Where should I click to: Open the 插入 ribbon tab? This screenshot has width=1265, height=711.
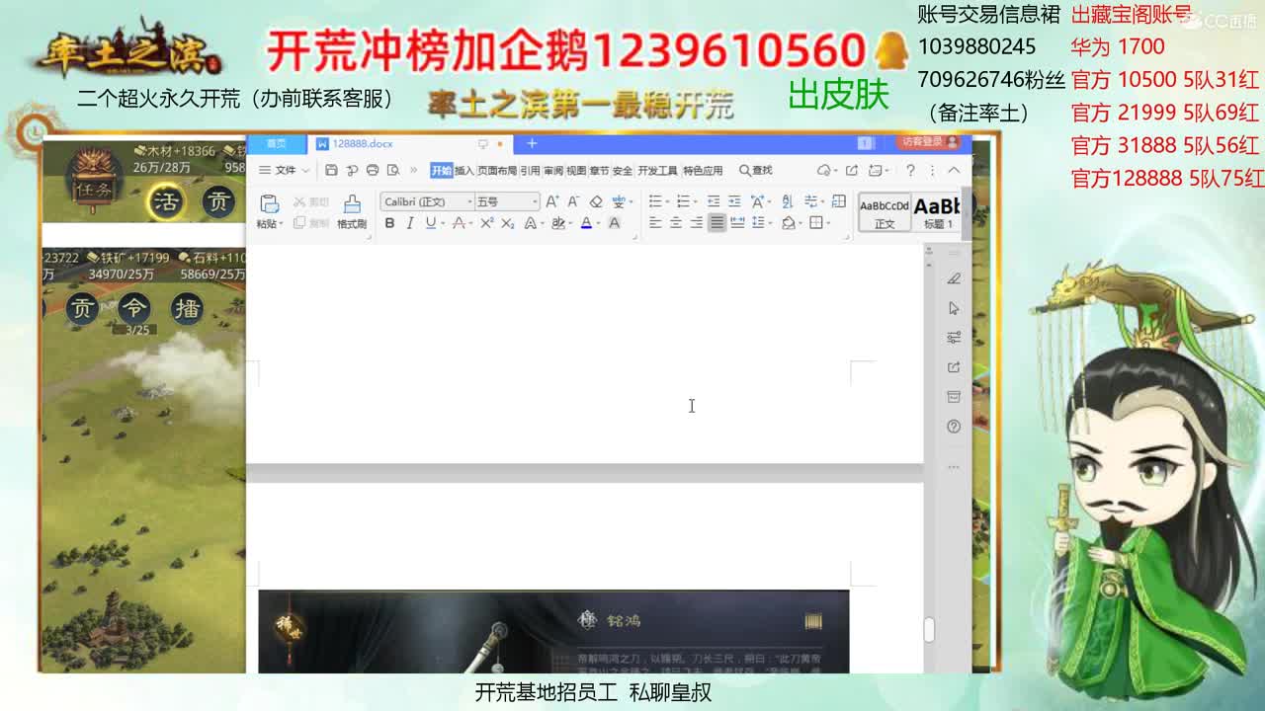point(464,170)
